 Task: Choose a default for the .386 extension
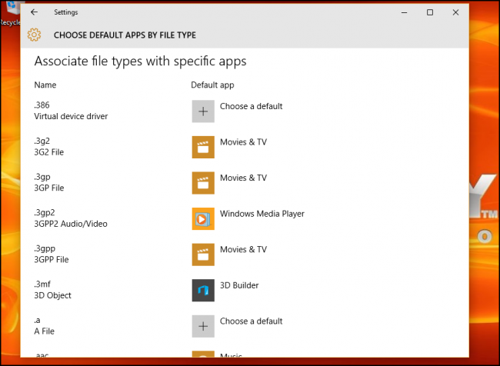[251, 106]
